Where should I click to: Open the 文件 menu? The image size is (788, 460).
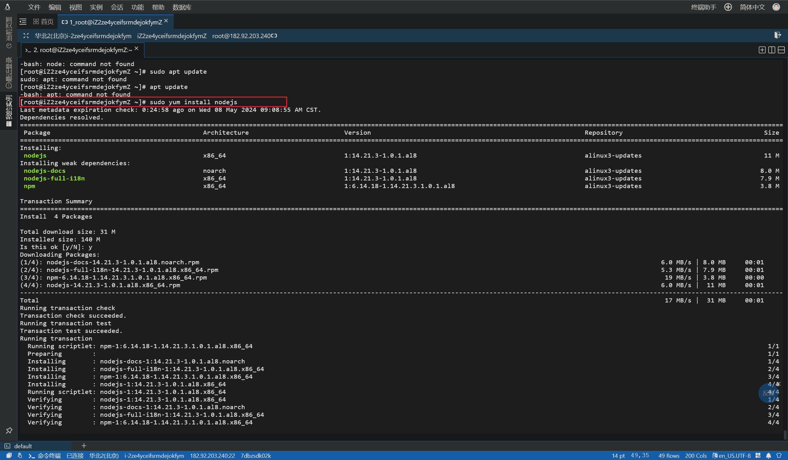[x=34, y=7]
